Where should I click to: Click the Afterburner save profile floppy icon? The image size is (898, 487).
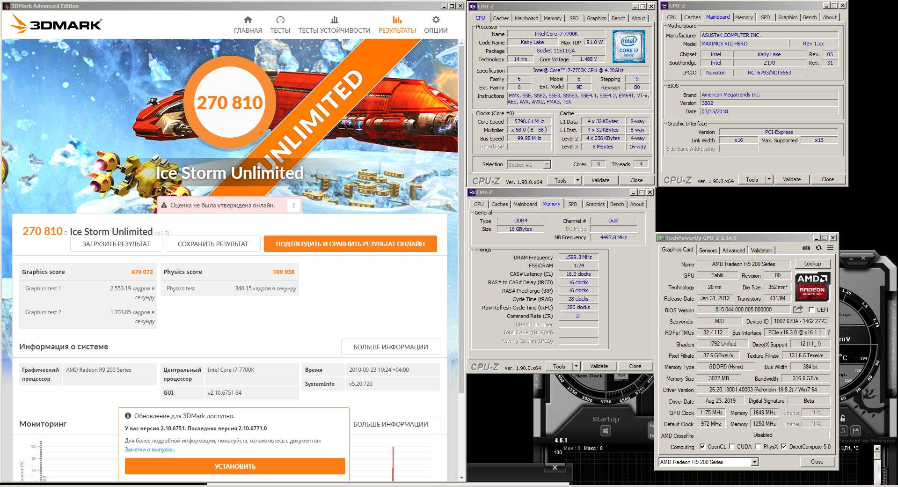[855, 431]
